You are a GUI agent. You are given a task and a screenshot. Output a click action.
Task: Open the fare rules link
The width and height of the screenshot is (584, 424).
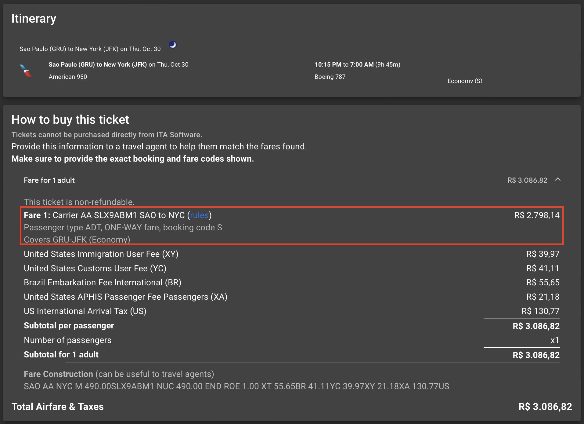point(199,215)
